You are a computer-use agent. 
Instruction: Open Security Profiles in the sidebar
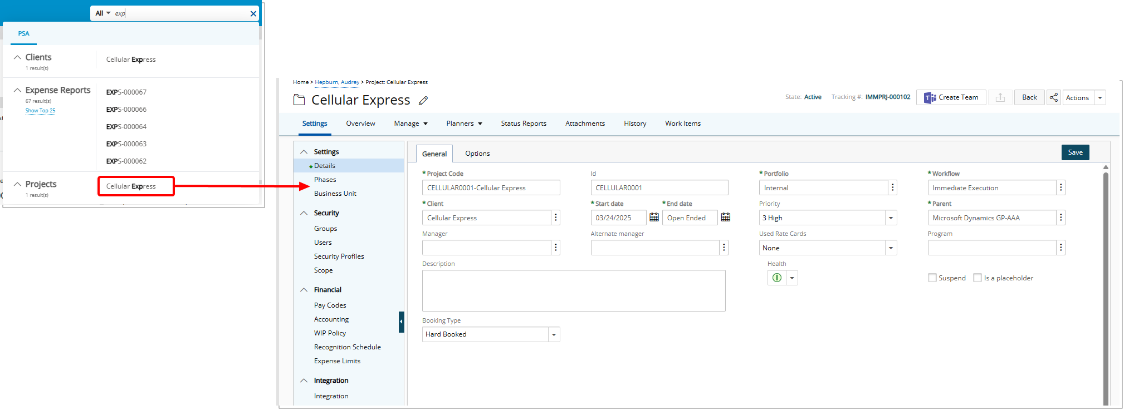(x=339, y=256)
